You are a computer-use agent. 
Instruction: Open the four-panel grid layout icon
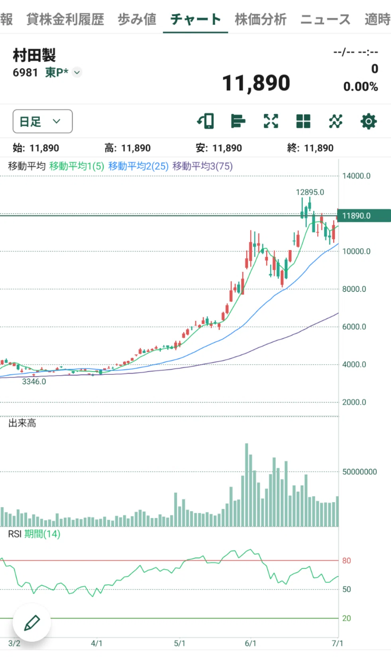point(303,121)
